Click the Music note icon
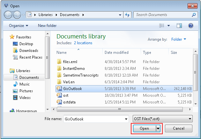This screenshot has height=139, width=201. tap(15, 84)
